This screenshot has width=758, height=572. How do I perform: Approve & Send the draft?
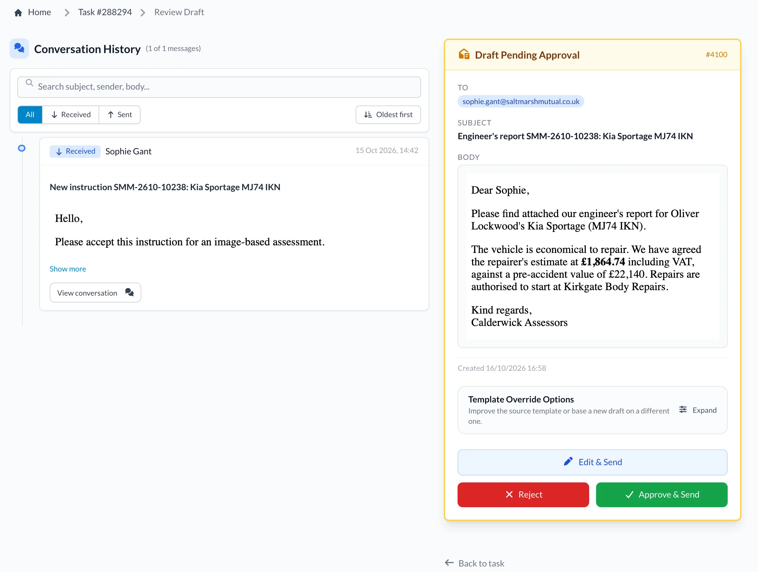(662, 494)
